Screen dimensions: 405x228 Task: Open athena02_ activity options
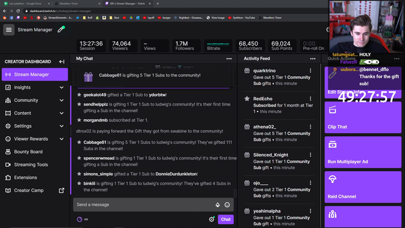click(x=311, y=127)
